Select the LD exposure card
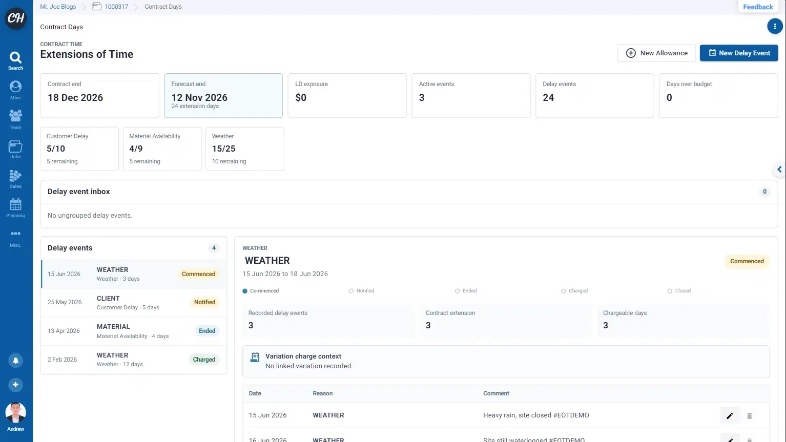Screen dimensions: 786x442 tap(347, 96)
